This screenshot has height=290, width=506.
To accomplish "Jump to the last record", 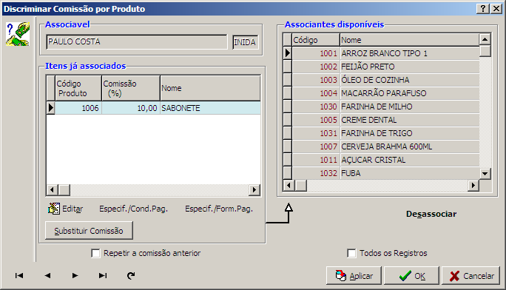I will click(103, 275).
